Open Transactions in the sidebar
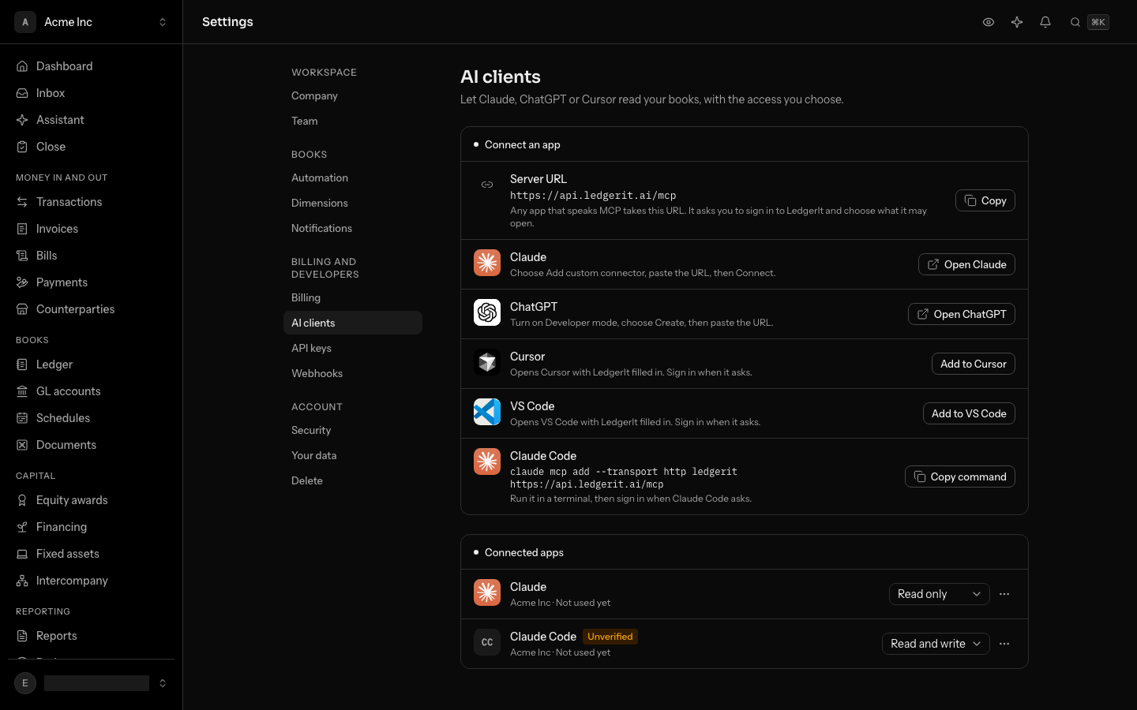 pyautogui.click(x=91, y=202)
